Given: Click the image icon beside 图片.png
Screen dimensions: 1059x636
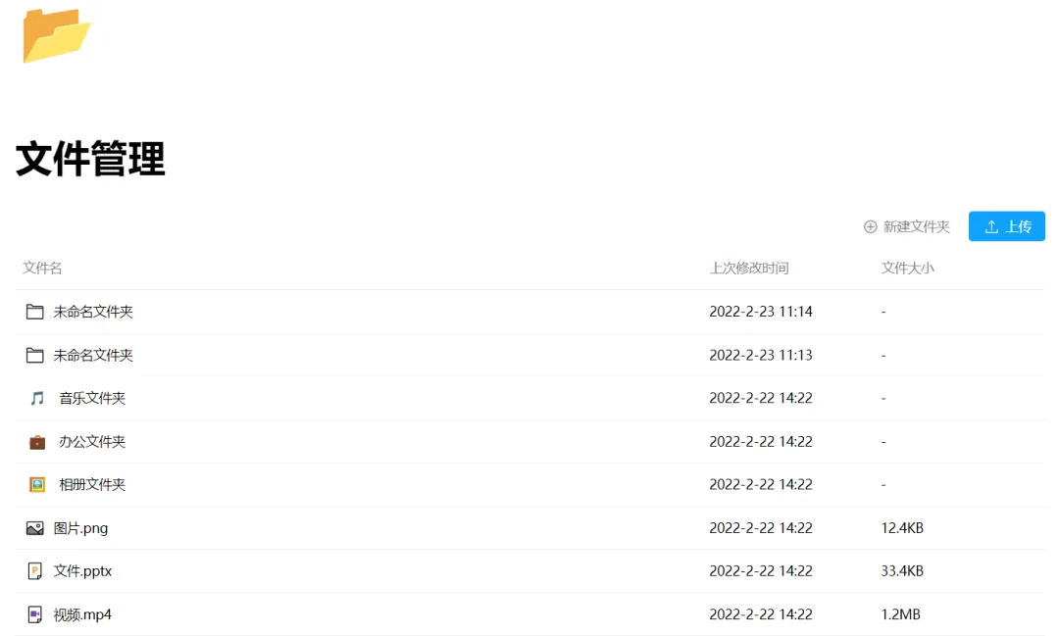Looking at the screenshot, I should pos(35,528).
